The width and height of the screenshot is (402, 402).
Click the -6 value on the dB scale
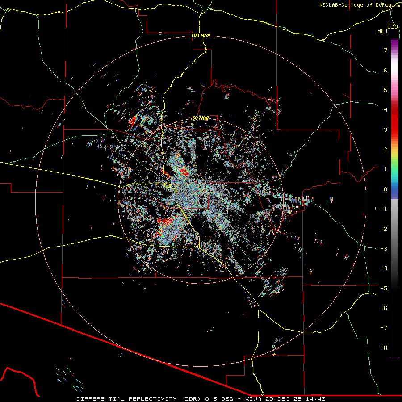(x=384, y=308)
